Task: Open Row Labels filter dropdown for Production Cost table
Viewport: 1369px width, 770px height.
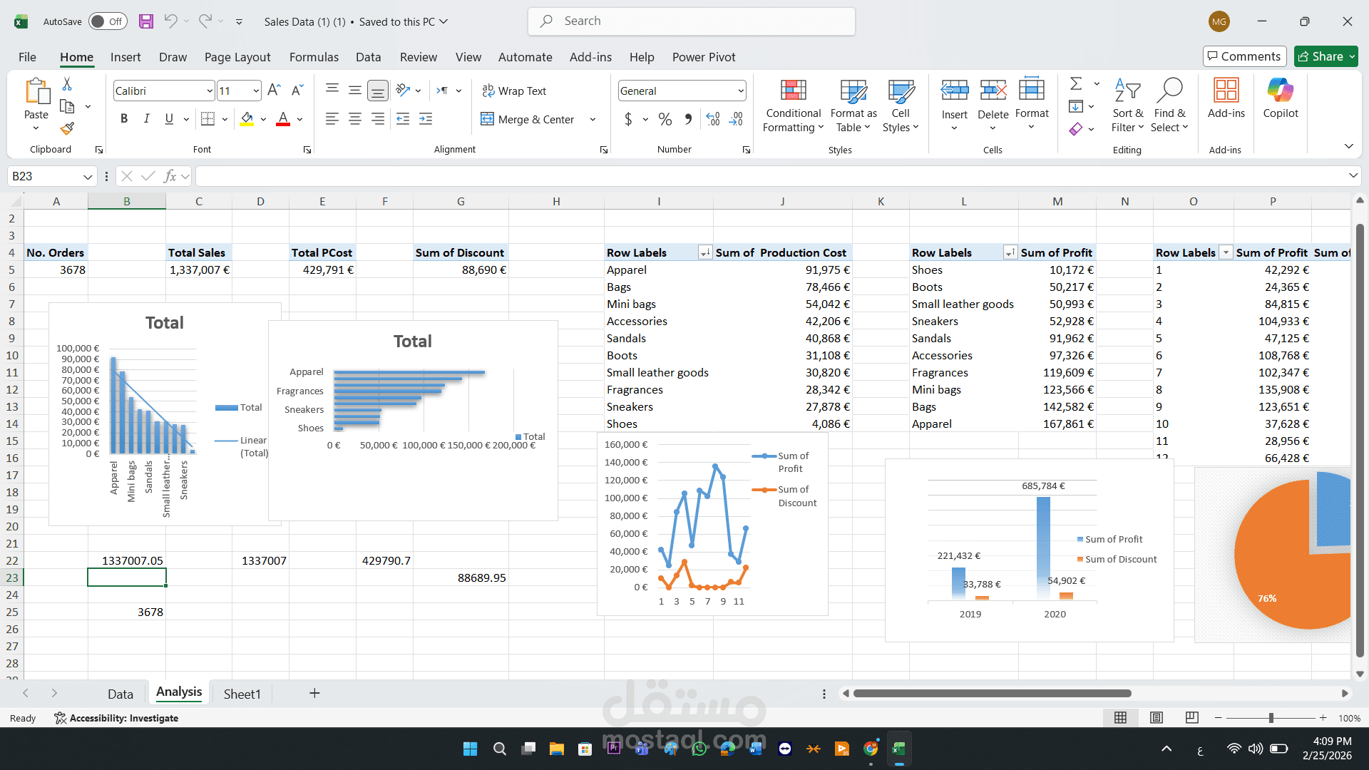Action: (x=704, y=252)
